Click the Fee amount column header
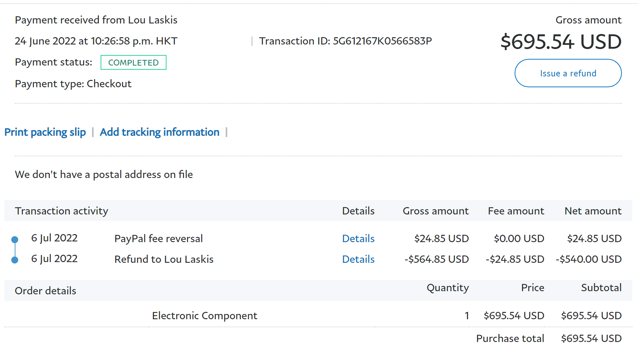Image resolution: width=638 pixels, height=349 pixels. (516, 211)
